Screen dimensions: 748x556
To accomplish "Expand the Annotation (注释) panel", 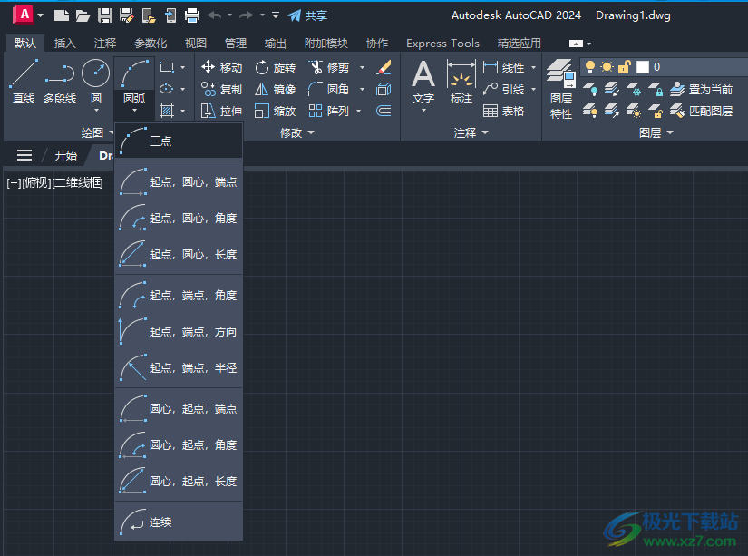I will tap(471, 132).
